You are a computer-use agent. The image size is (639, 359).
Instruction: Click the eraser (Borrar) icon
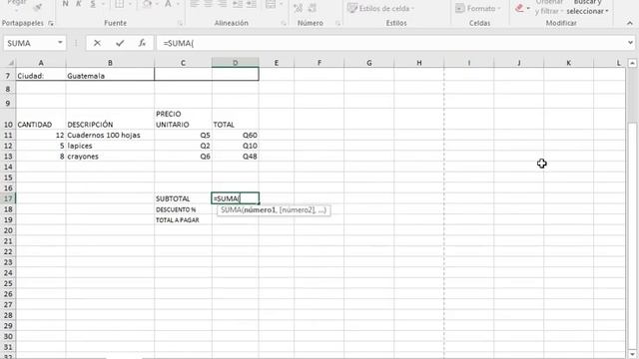point(519,8)
